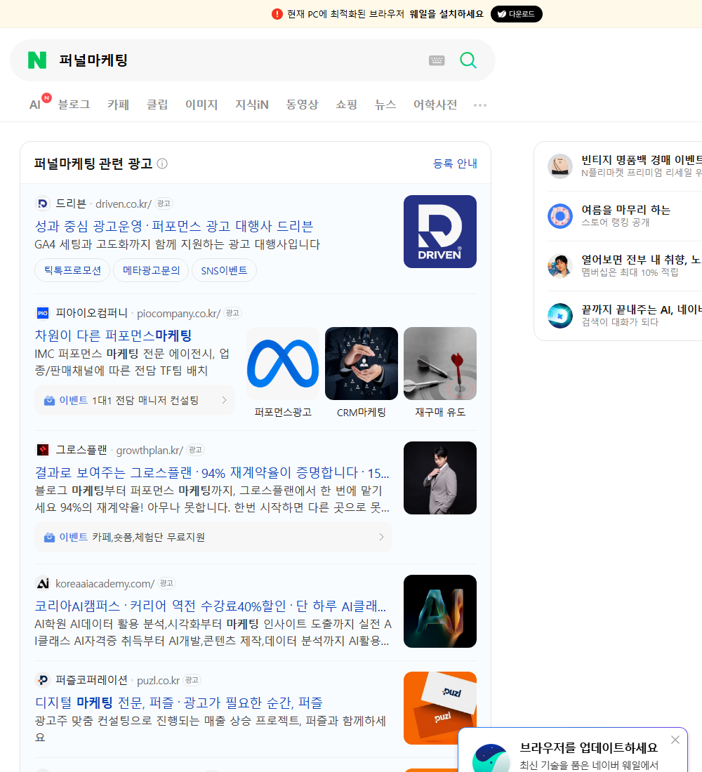Click the SNS이벤트 tag button

point(224,270)
